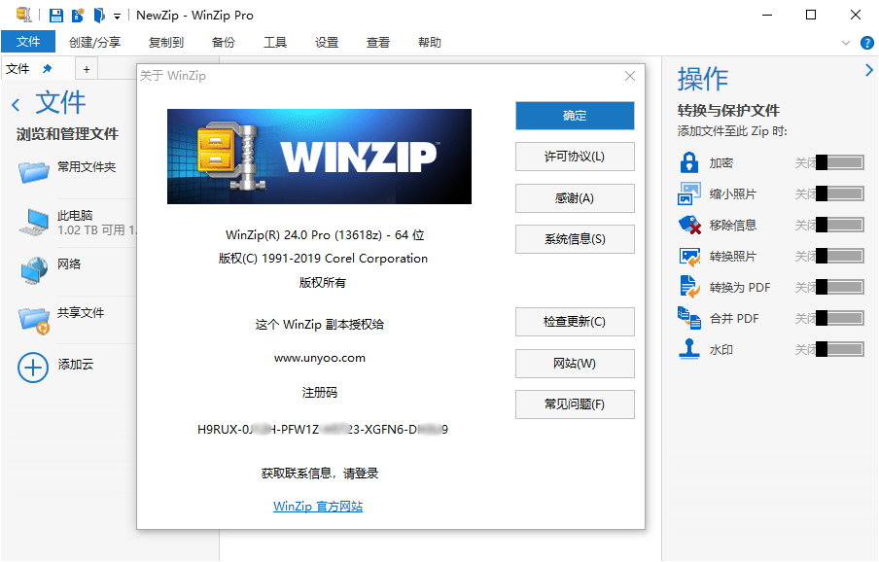The width and height of the screenshot is (879, 562).
Task: Switch to the 复制到 ribbon tab
Action: (166, 43)
